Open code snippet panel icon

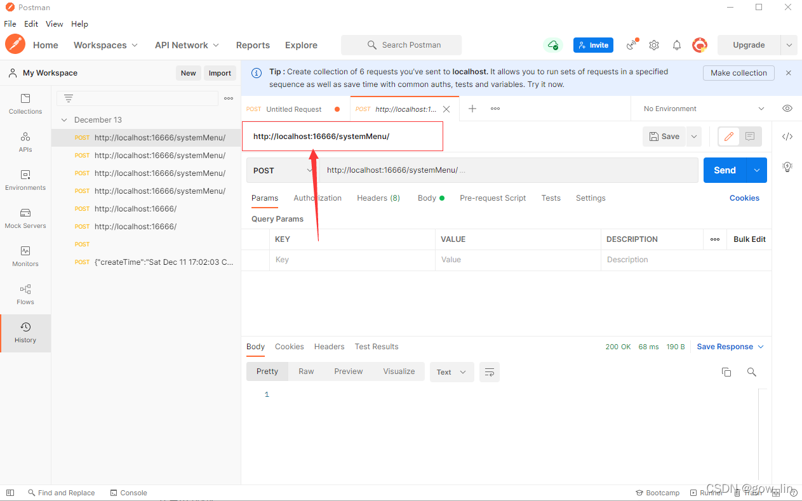pyautogui.click(x=787, y=136)
